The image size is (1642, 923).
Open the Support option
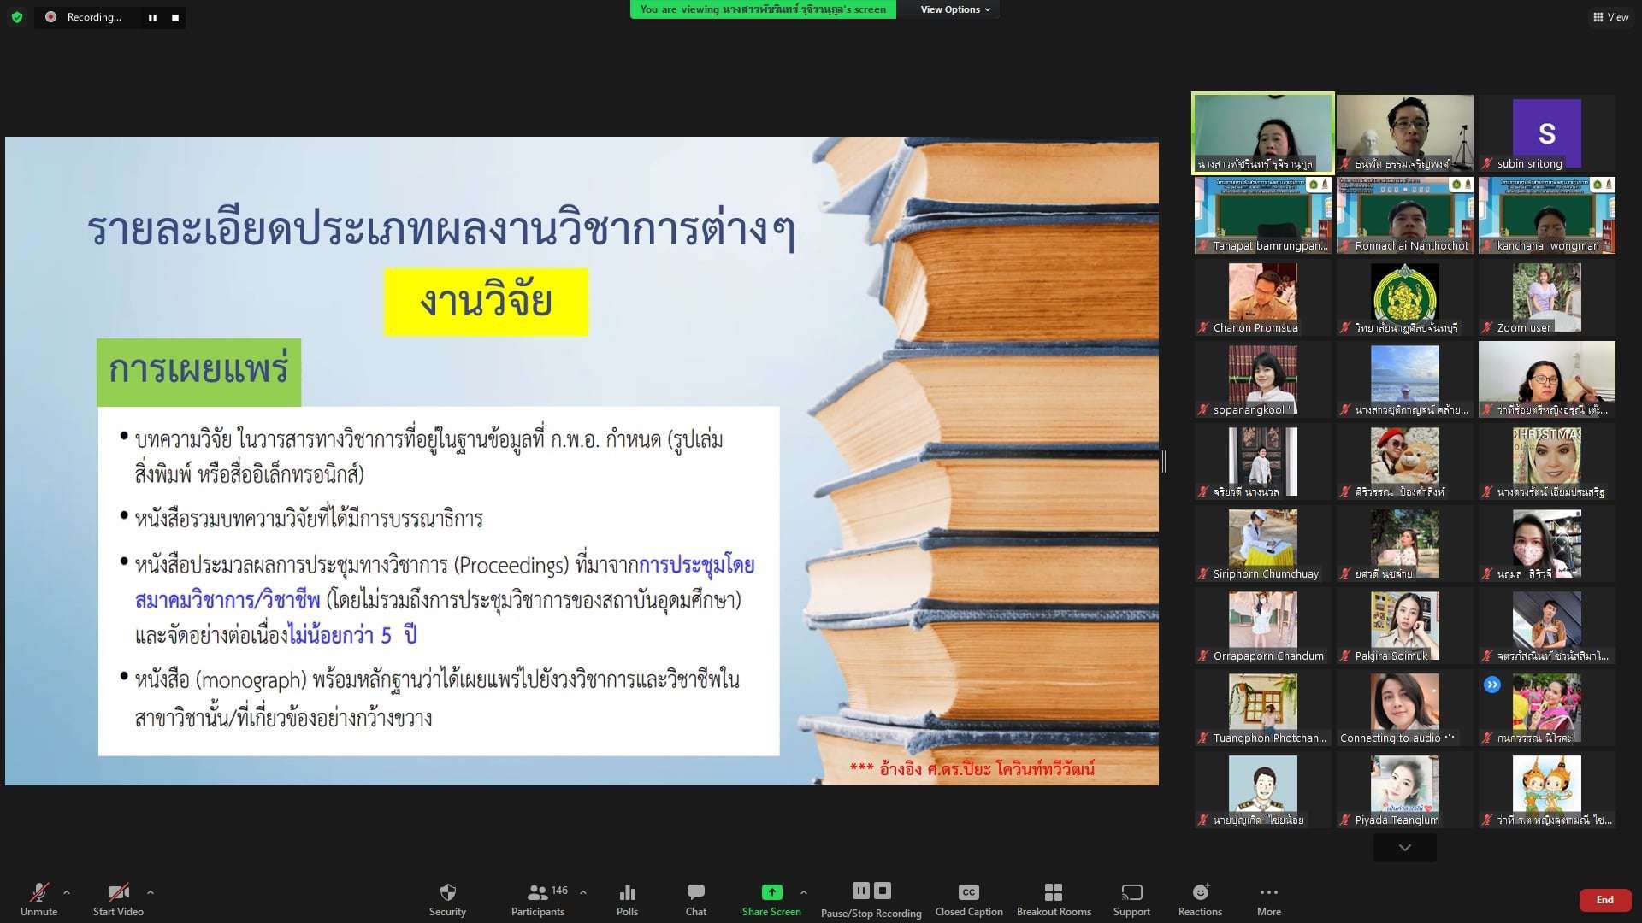(x=1131, y=899)
